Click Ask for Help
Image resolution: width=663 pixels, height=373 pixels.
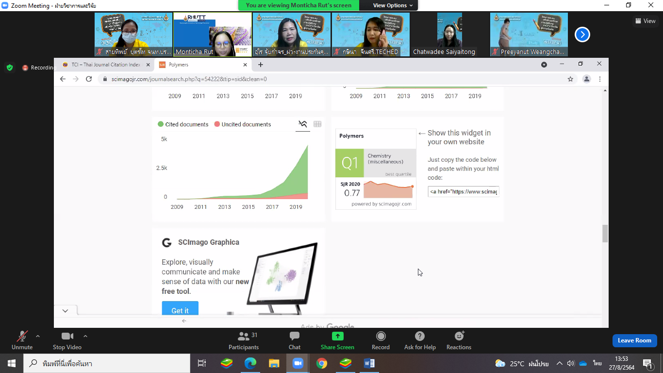pos(420,340)
